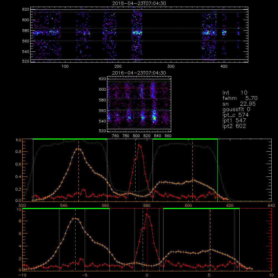Screen dimensions: 278x278
Task: Click x-axis label 860 of small zoomed image
Action: coord(168,136)
